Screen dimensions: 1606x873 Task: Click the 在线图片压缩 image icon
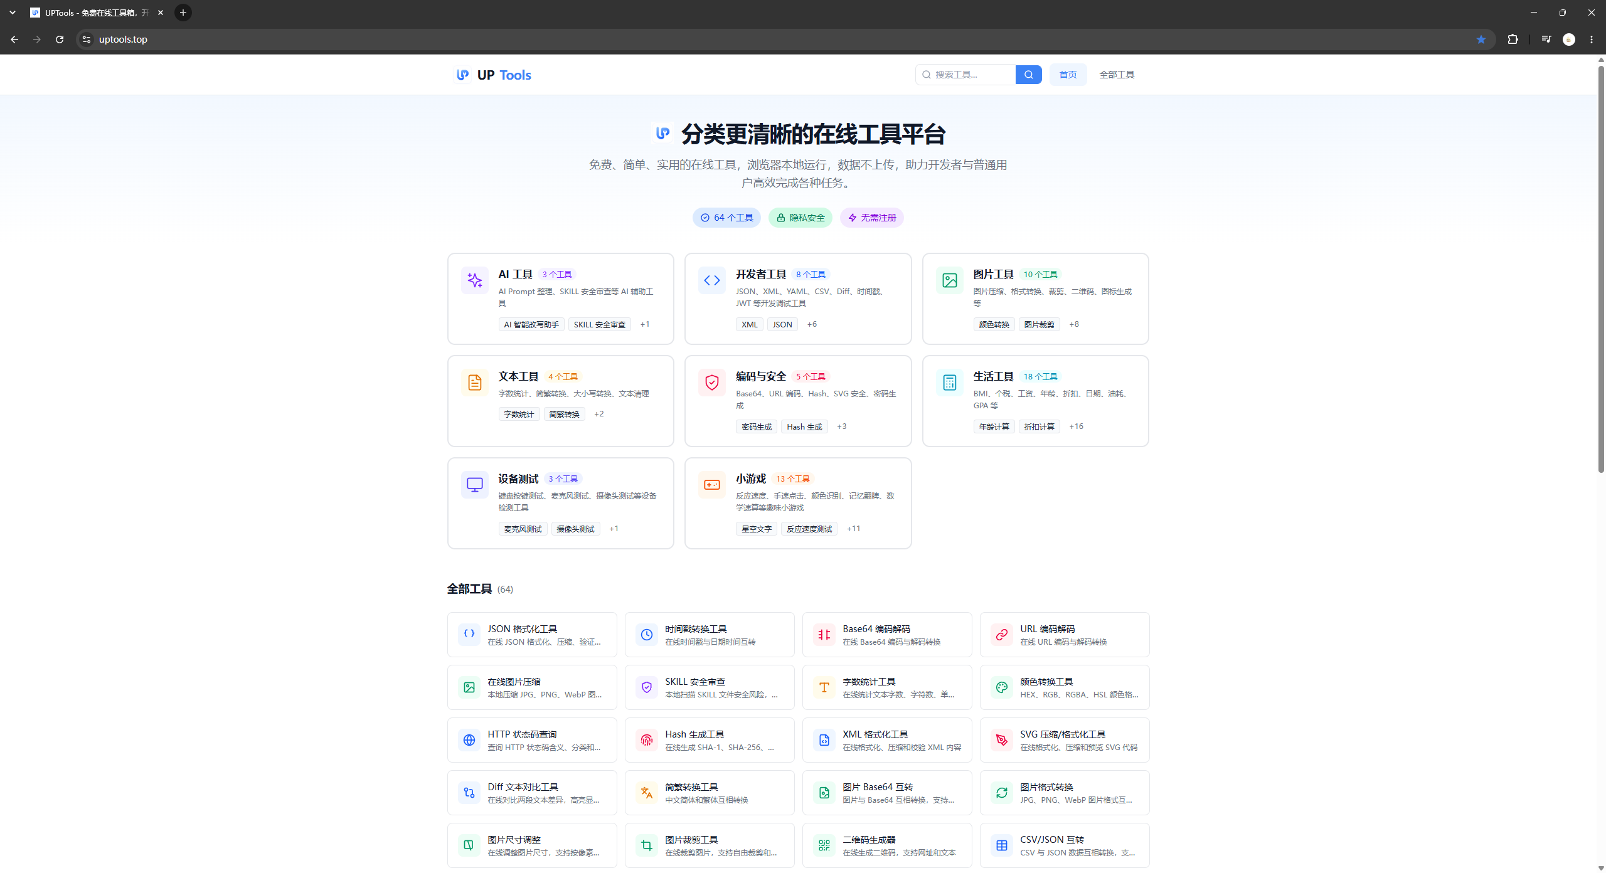[x=469, y=687]
